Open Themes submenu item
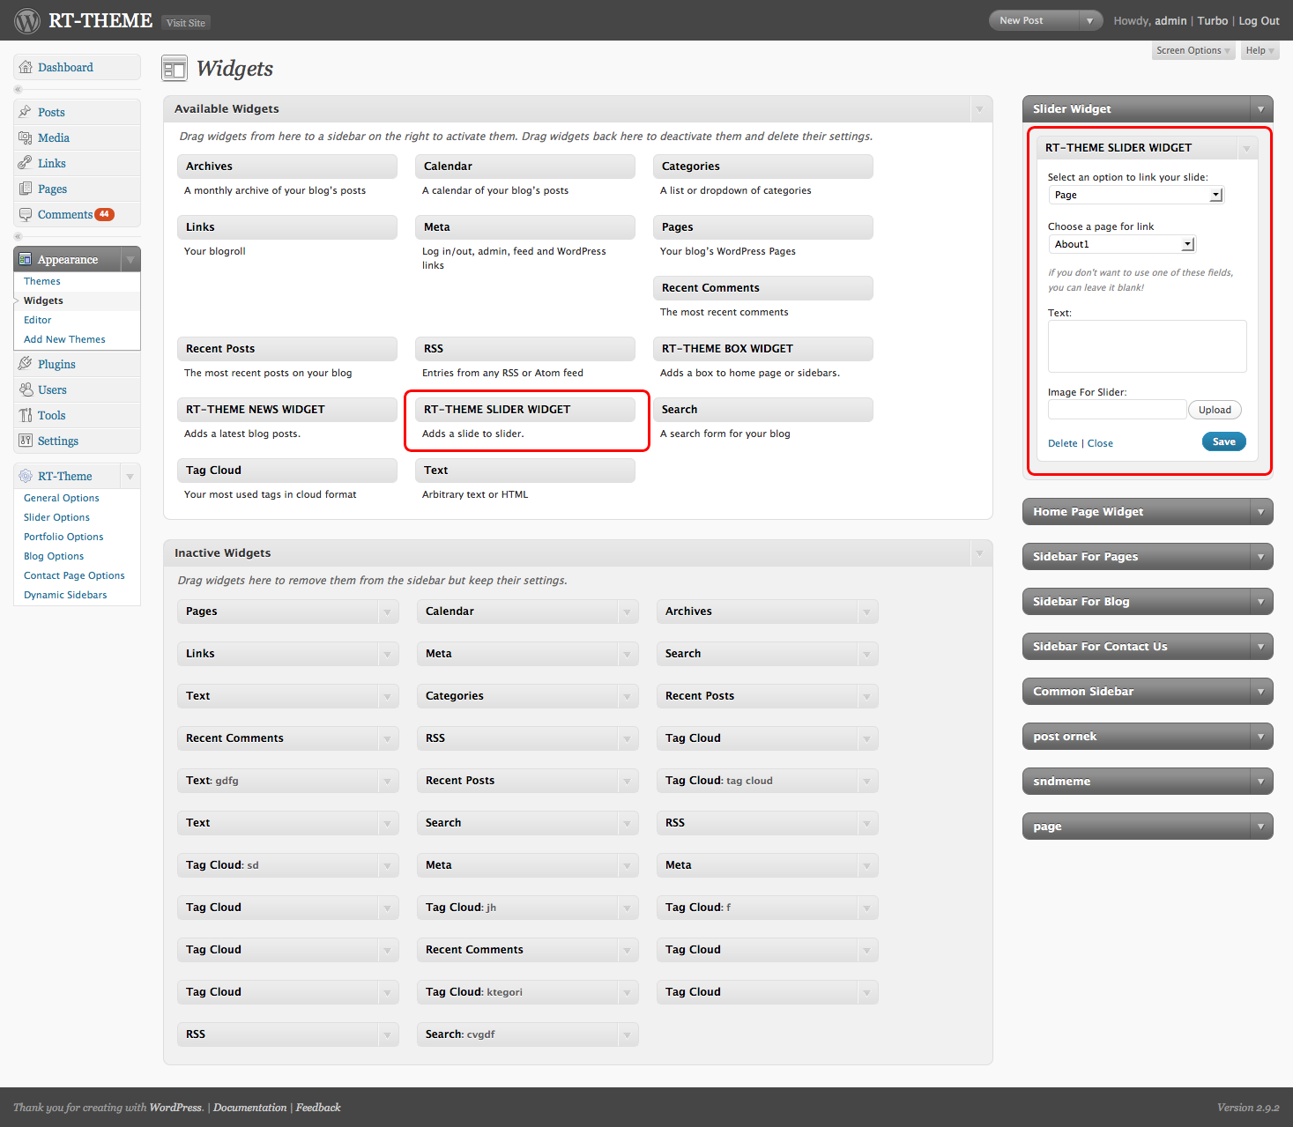This screenshot has width=1293, height=1127. point(42,281)
